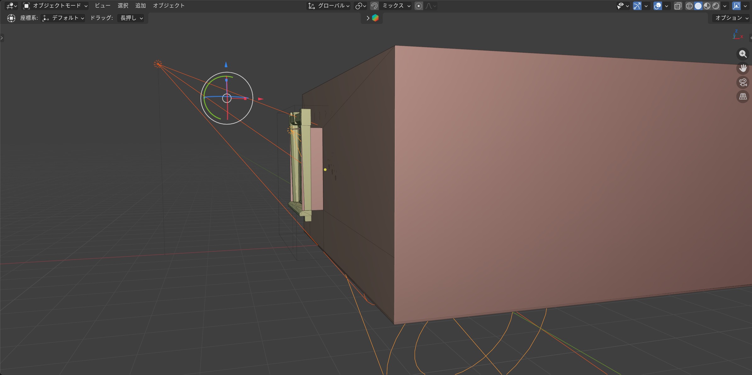Select rendered viewport shading sphere
The height and width of the screenshot is (375, 752).
pos(716,6)
